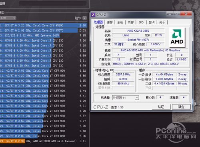Click the 核心数 value 4
Image resolution: width=200 pixels, height=147 pixels.
pos(160,97)
